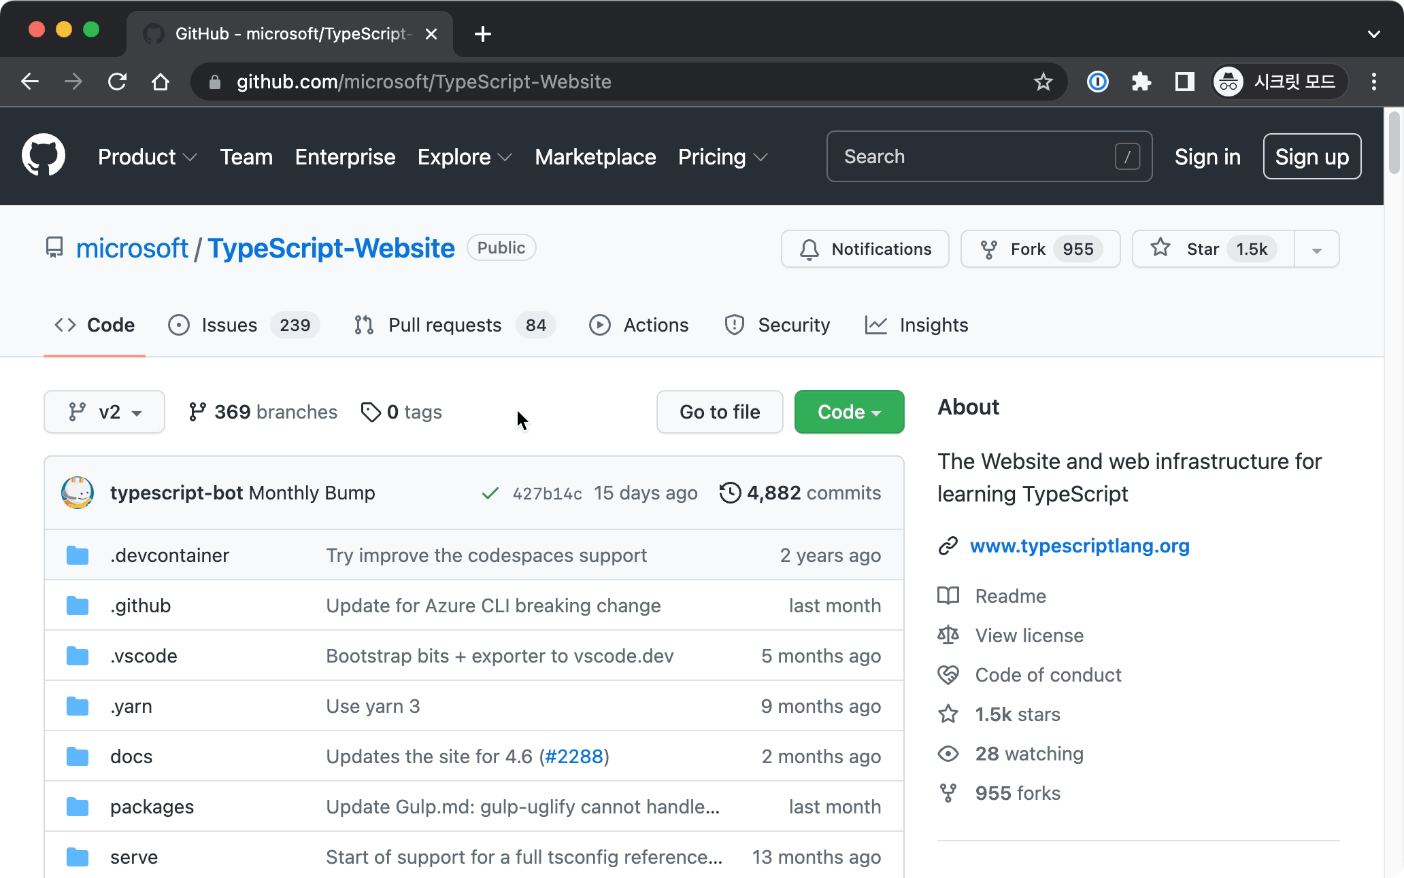
Task: Click the commit history clock icon
Action: pos(730,493)
